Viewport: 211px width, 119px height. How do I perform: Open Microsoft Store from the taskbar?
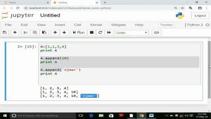click(111, 116)
